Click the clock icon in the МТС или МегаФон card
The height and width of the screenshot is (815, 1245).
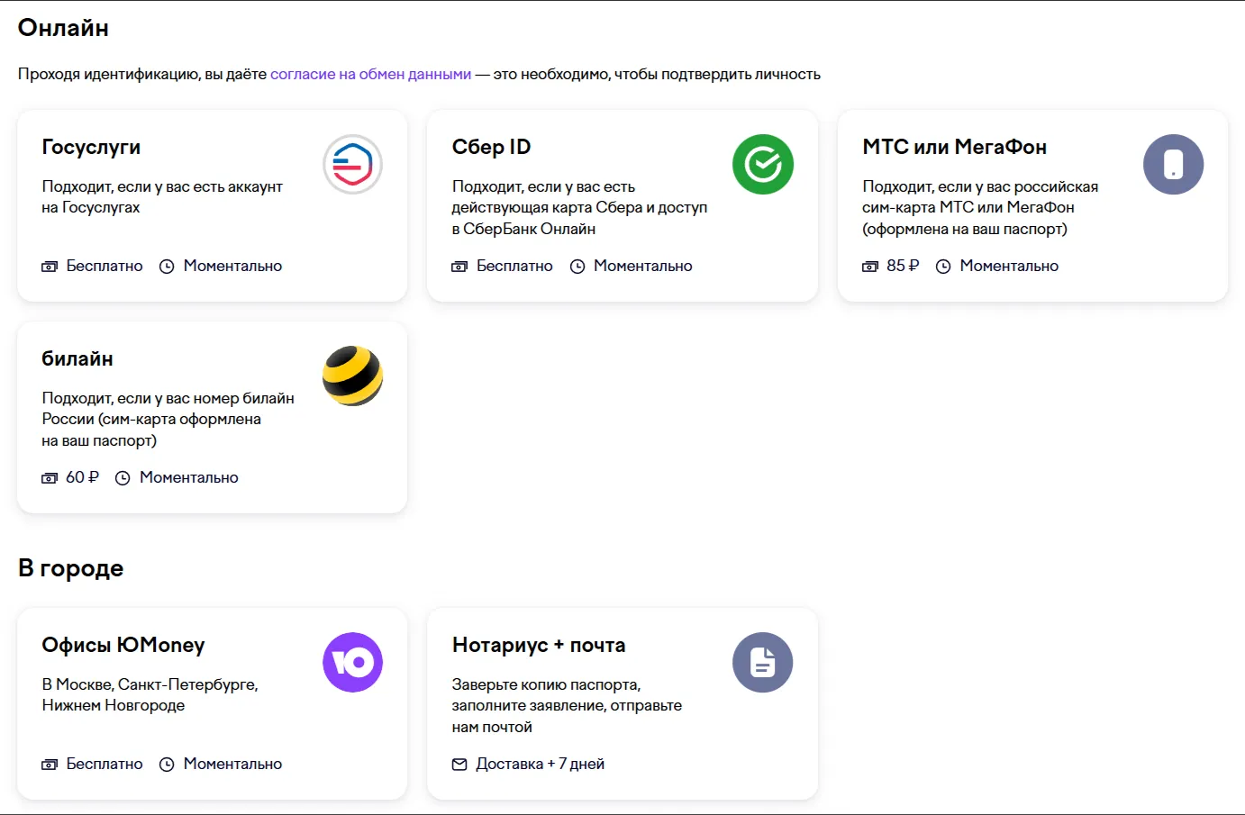tap(943, 267)
